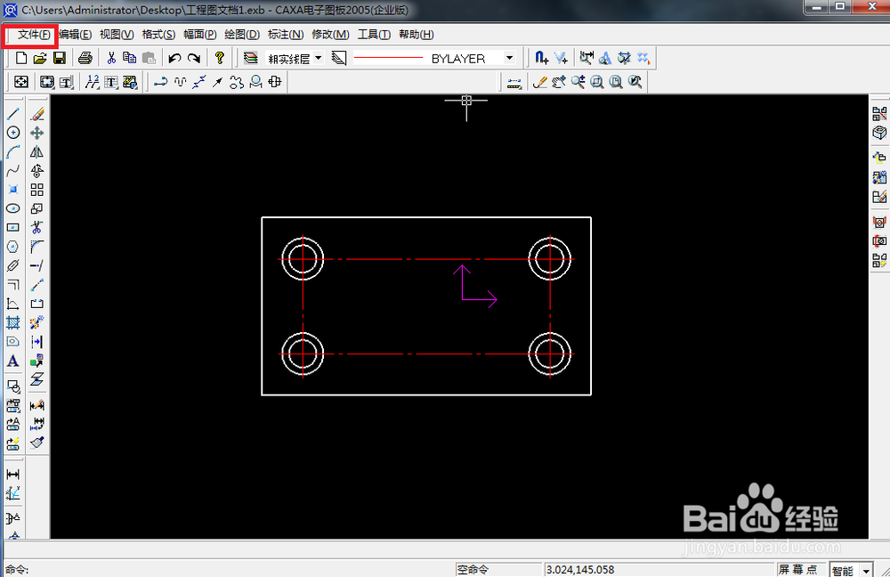Open the 绘图(D) menu
The width and height of the screenshot is (890, 577).
[242, 35]
